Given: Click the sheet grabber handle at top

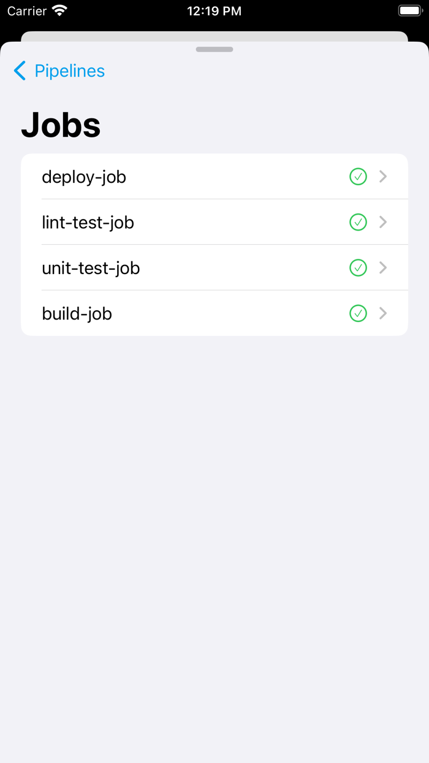Looking at the screenshot, I should click(x=214, y=49).
